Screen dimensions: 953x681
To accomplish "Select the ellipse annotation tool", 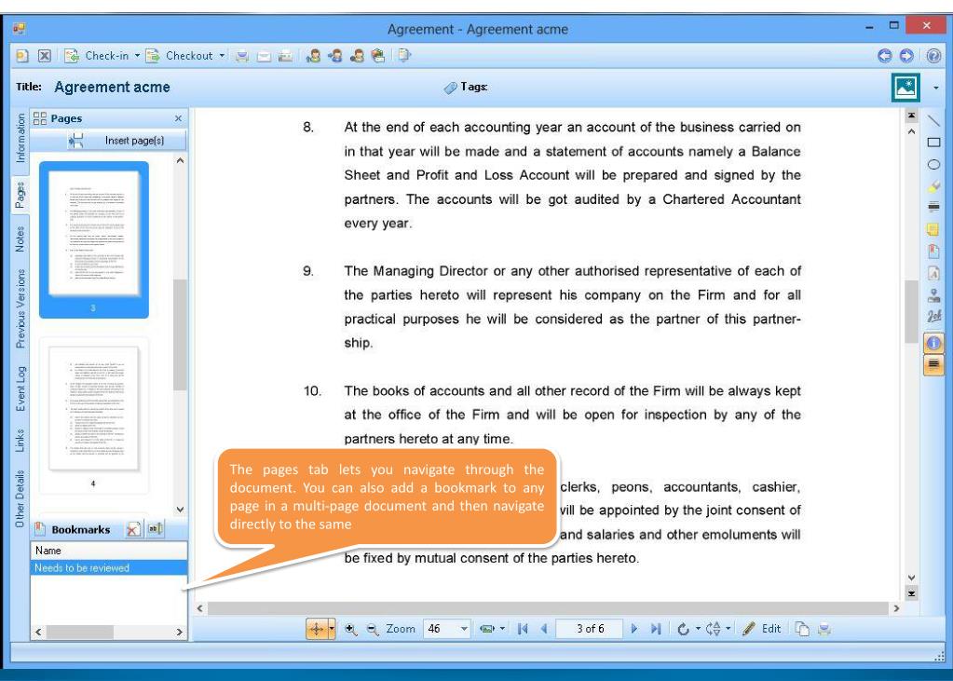I will pos(933,164).
